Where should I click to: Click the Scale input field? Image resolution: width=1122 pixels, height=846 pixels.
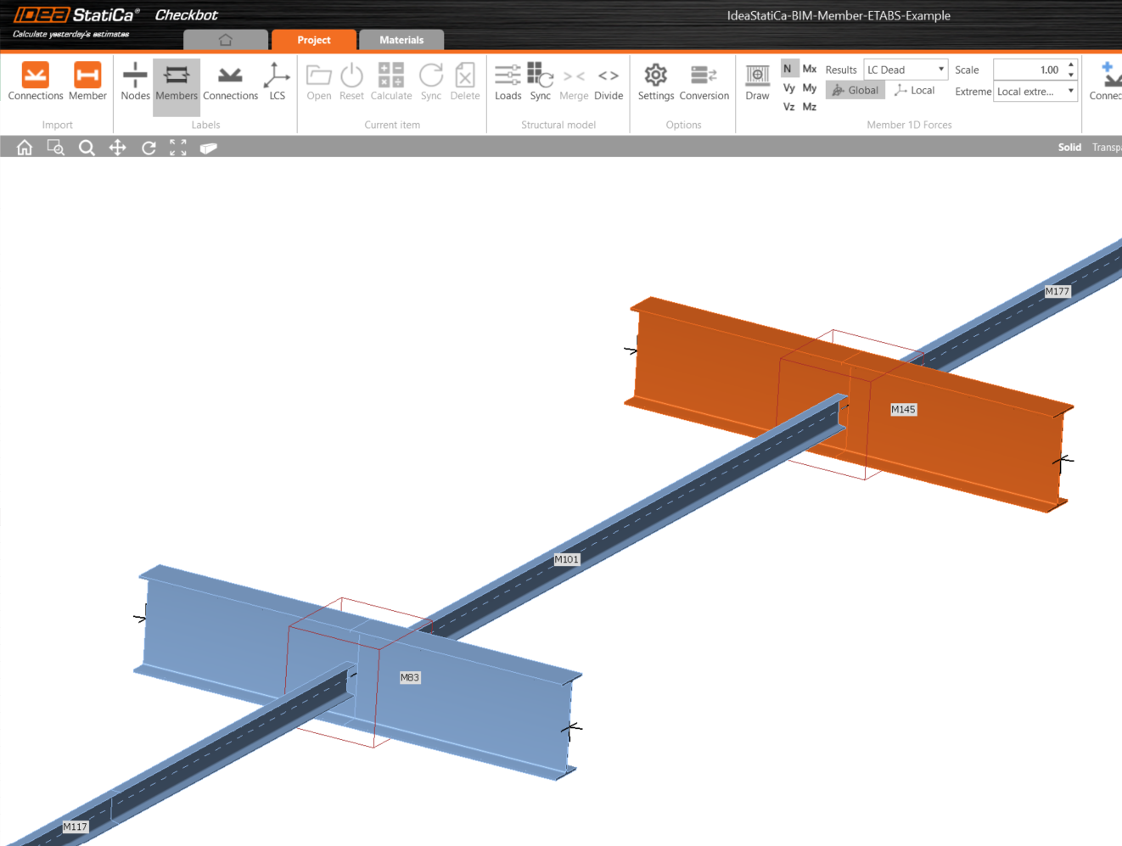tap(1029, 70)
